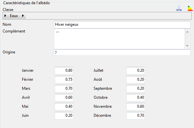
Task: Click the energy label color icon
Action: pyautogui.click(x=190, y=8)
